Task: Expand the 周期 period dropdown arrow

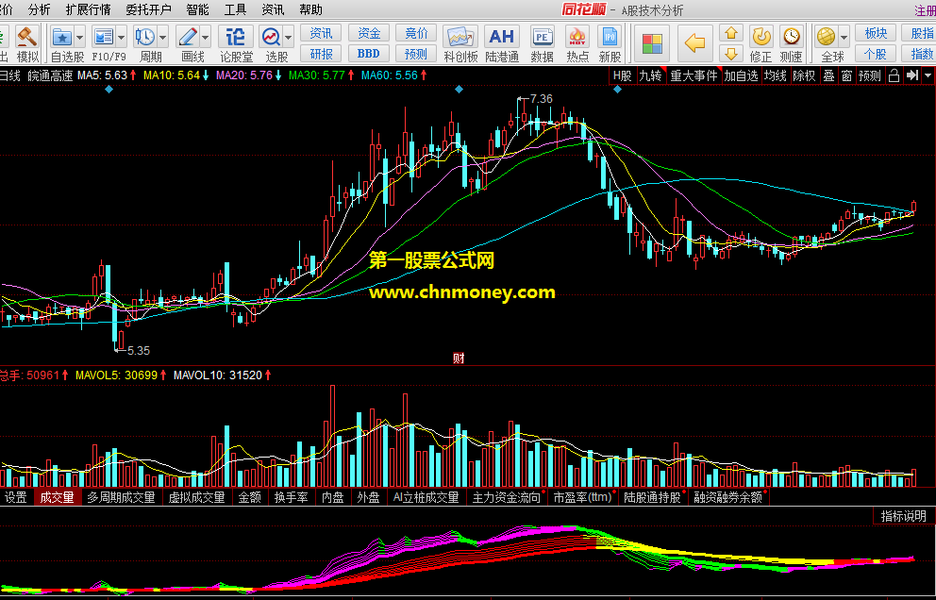Action: click(163, 37)
